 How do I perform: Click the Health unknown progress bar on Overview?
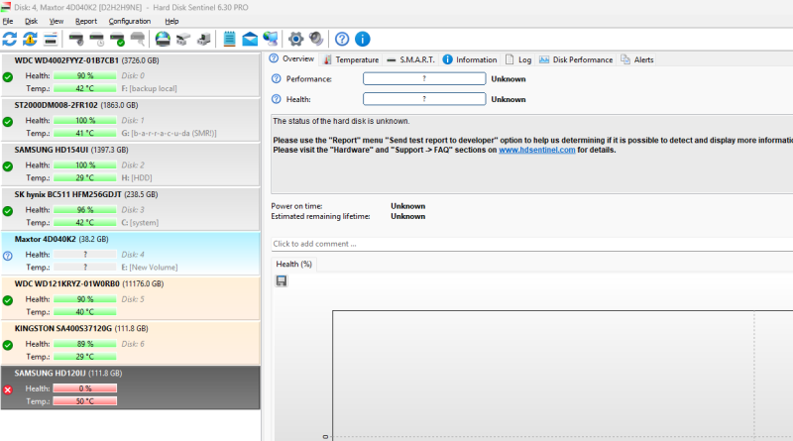424,99
